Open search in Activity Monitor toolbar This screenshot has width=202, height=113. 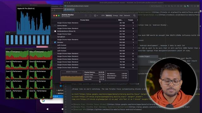click(x=134, y=15)
